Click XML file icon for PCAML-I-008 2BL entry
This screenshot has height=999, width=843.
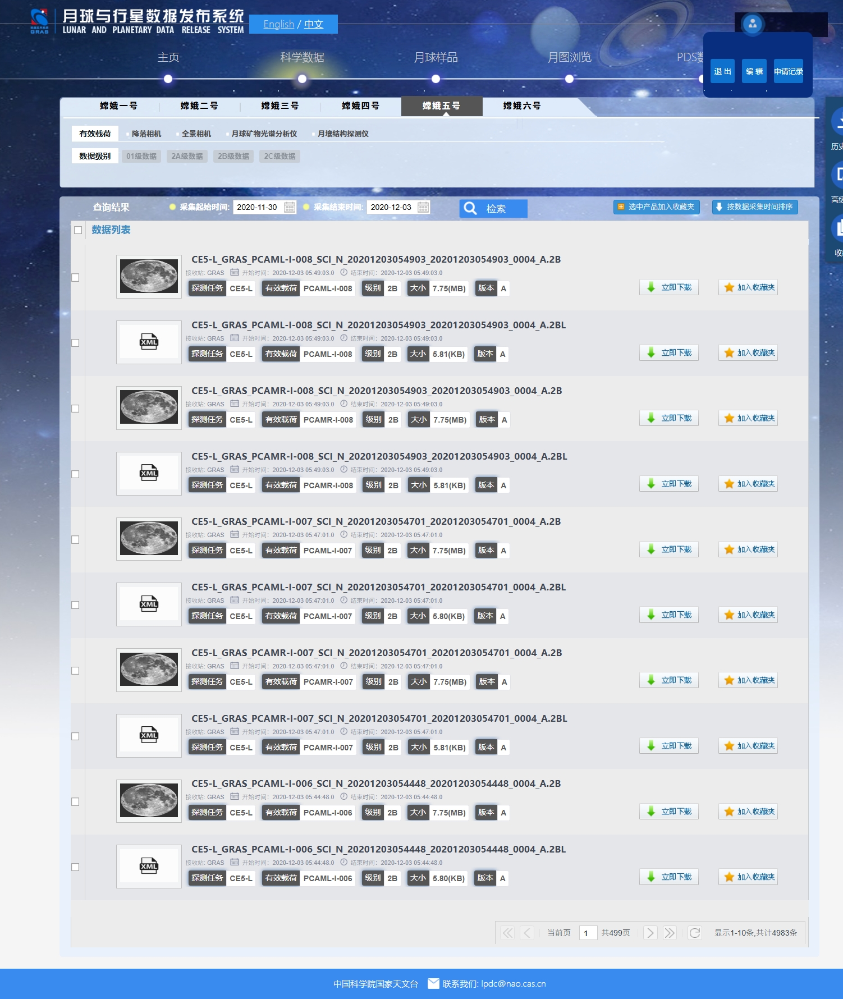pyautogui.click(x=149, y=342)
